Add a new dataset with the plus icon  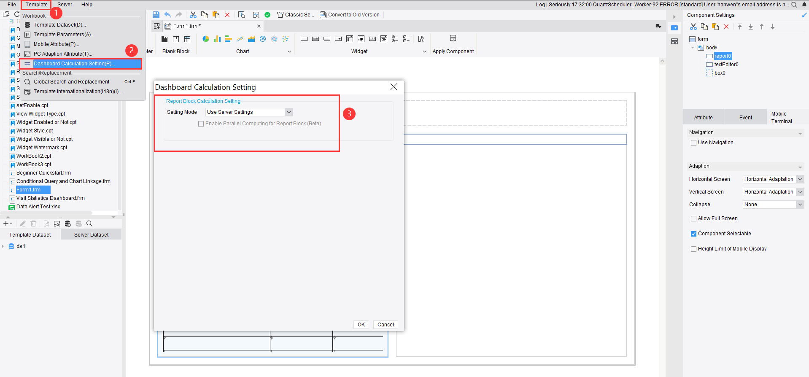point(6,224)
